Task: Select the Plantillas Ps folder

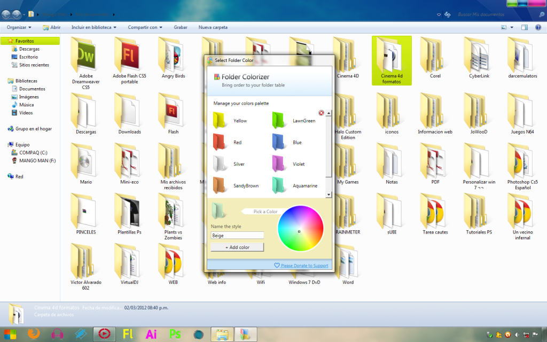Action: click(129, 214)
